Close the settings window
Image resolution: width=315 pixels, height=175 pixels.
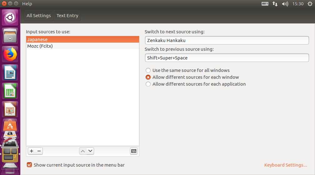(4, 4)
